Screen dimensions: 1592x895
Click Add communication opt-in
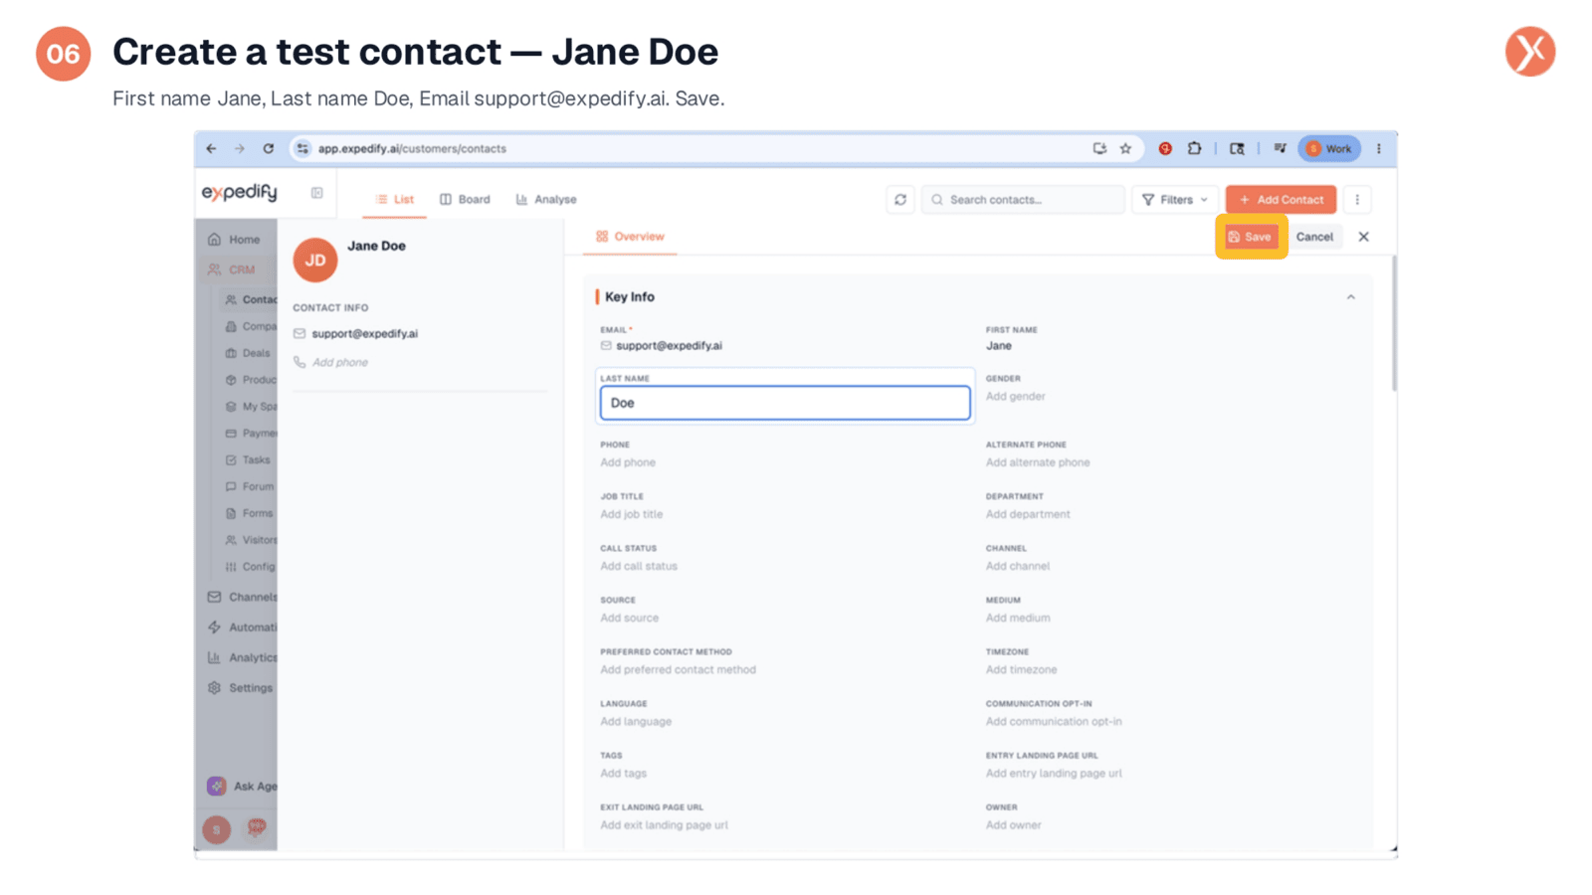[x=1054, y=721]
